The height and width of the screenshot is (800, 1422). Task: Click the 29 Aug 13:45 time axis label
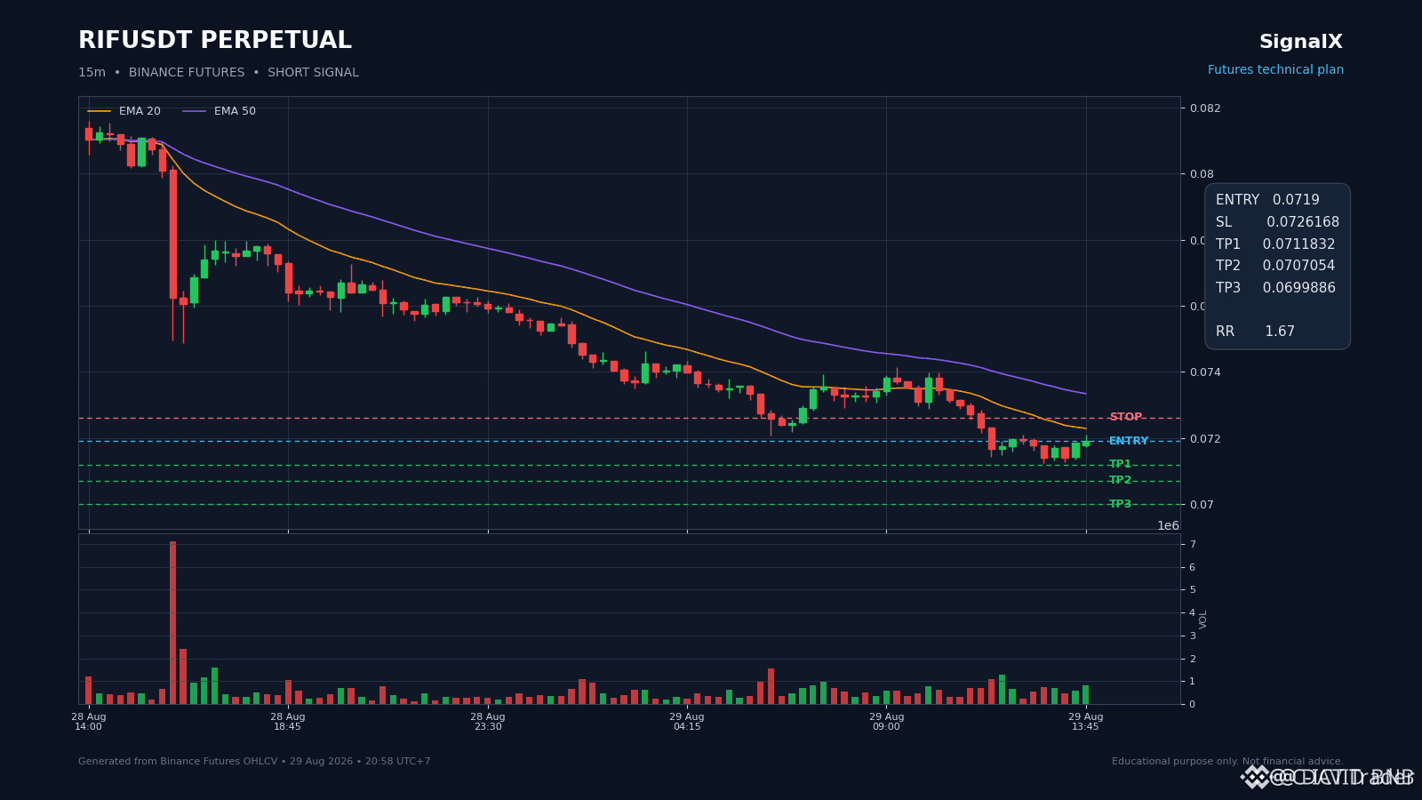1086,722
